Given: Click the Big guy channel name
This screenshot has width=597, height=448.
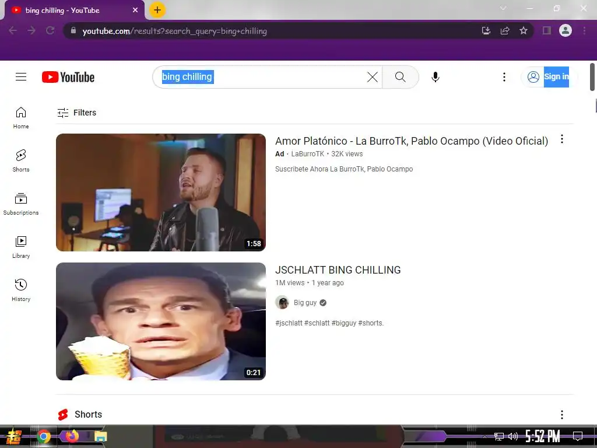Looking at the screenshot, I should [x=305, y=303].
